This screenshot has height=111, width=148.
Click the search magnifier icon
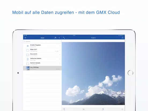[x=25, y=42]
